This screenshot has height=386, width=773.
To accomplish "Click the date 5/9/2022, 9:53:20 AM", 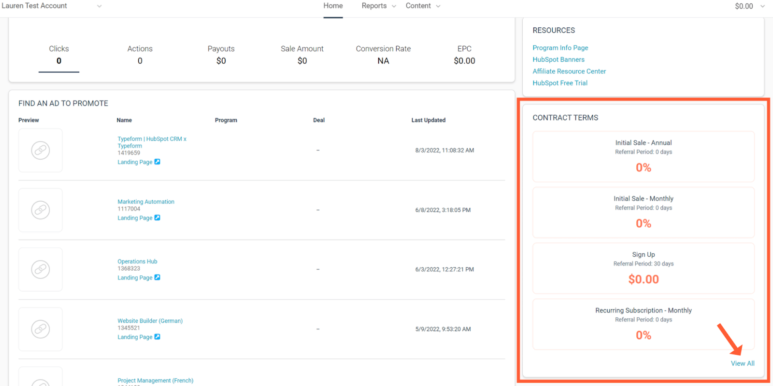I will click(x=443, y=329).
